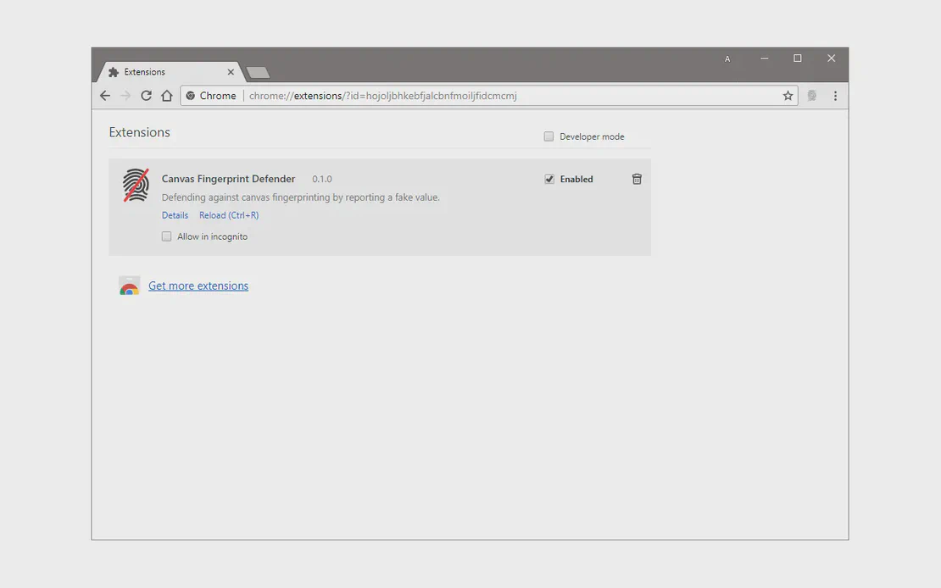Open a new tab

pos(258,72)
